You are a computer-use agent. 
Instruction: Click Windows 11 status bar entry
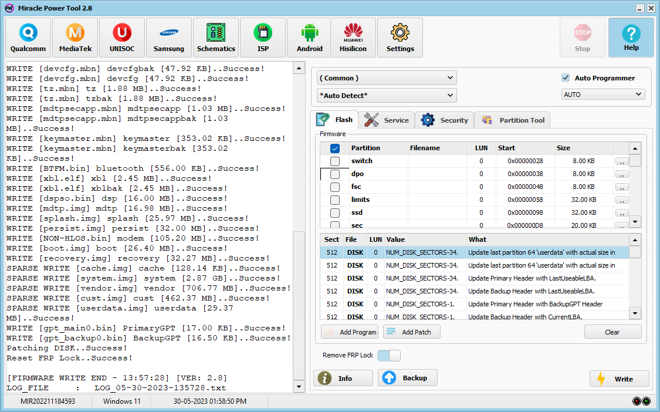121,401
